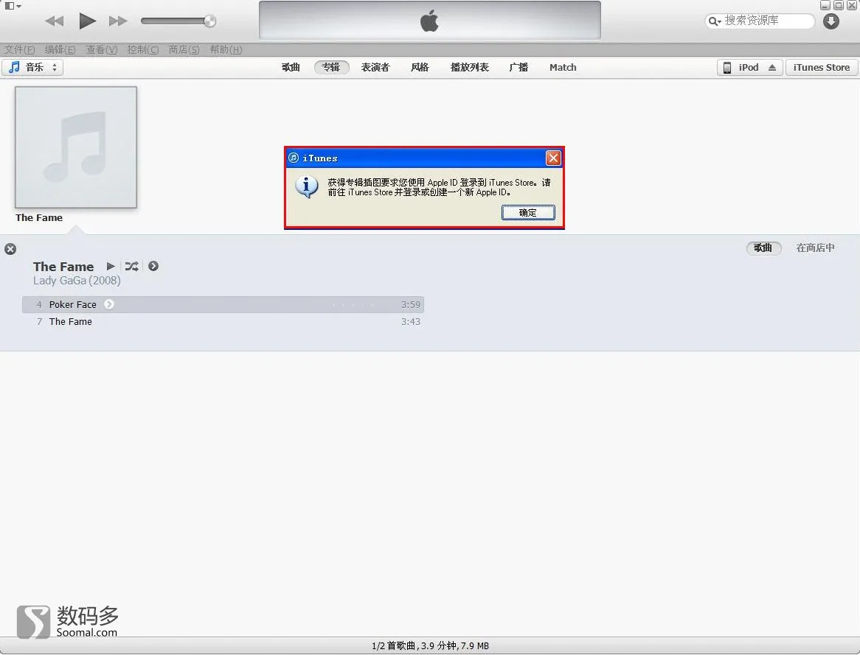
Task: Confirm the dialog with 确定 button
Action: pos(528,213)
